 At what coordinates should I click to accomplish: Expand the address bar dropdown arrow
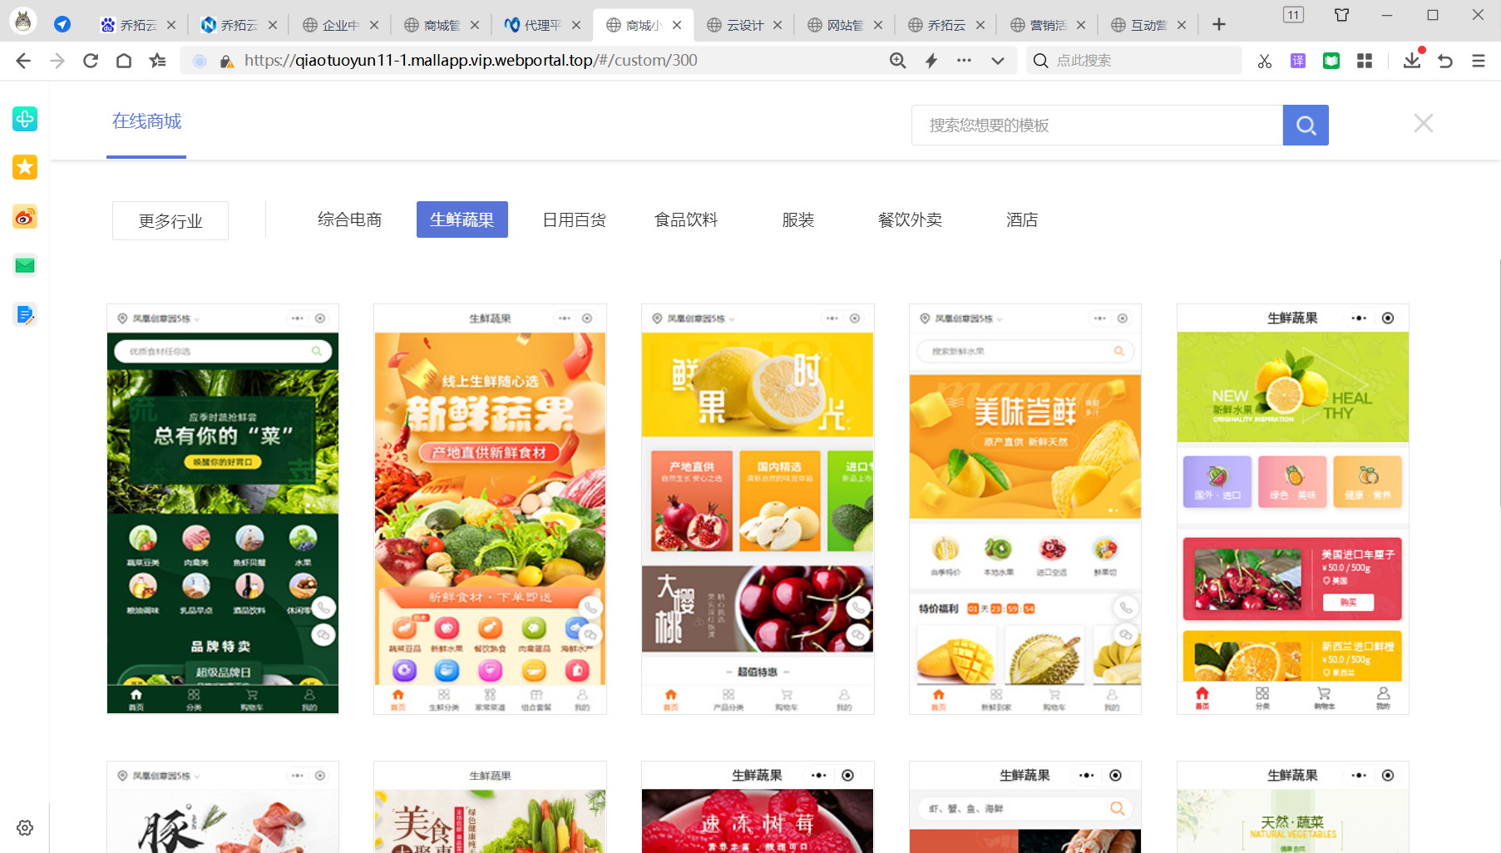[x=997, y=61]
